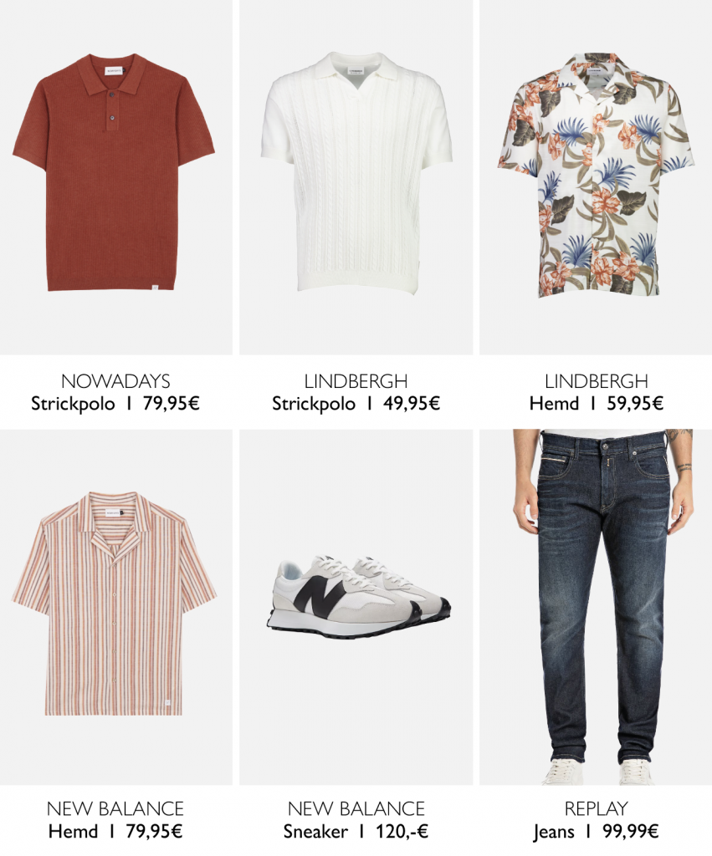Click the REPLAY brand name
Viewport: 712px width, 856px height.
pos(597,808)
